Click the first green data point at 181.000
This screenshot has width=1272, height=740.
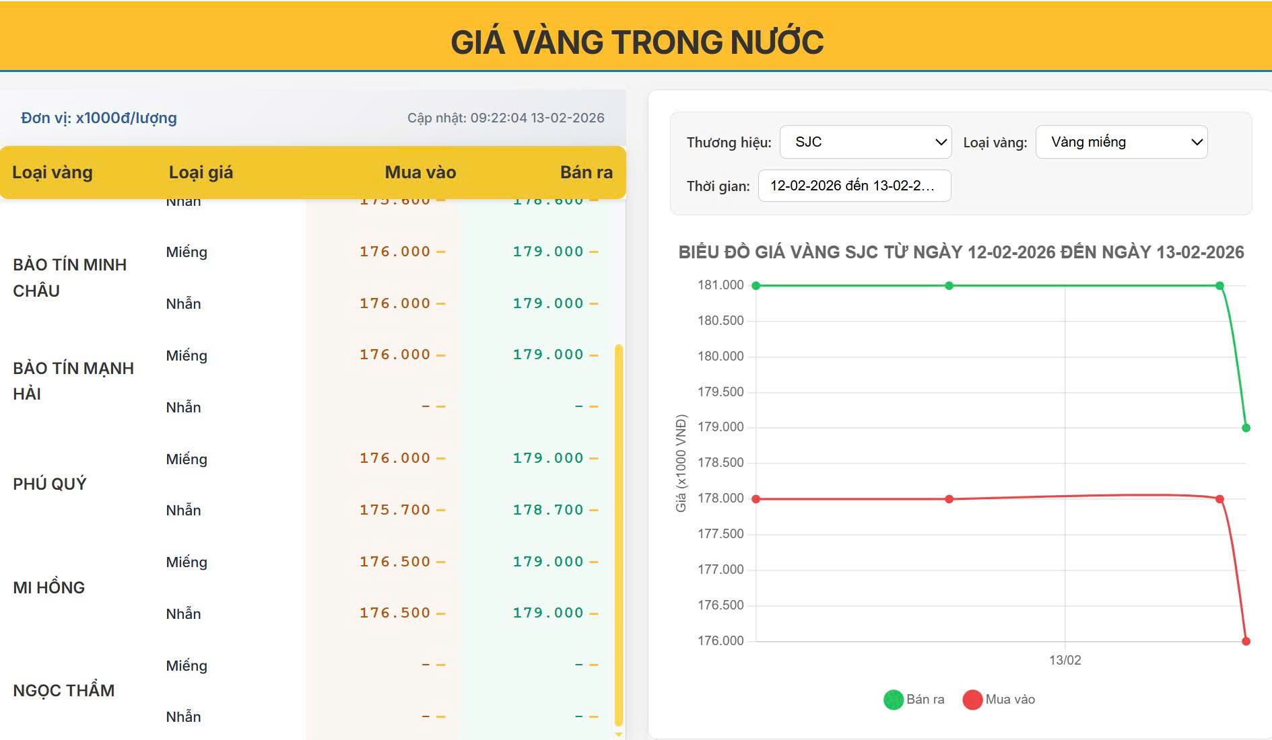point(756,286)
